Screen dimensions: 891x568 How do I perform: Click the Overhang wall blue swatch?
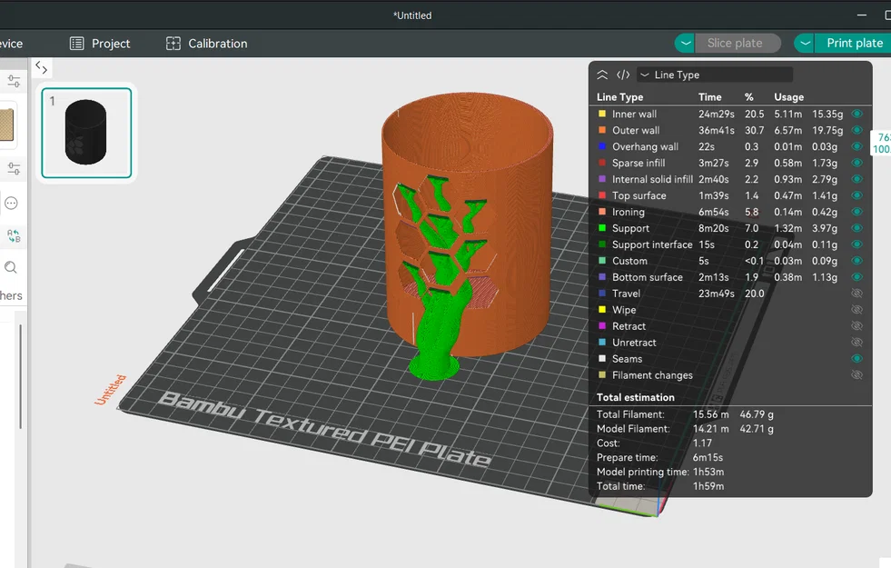(602, 146)
